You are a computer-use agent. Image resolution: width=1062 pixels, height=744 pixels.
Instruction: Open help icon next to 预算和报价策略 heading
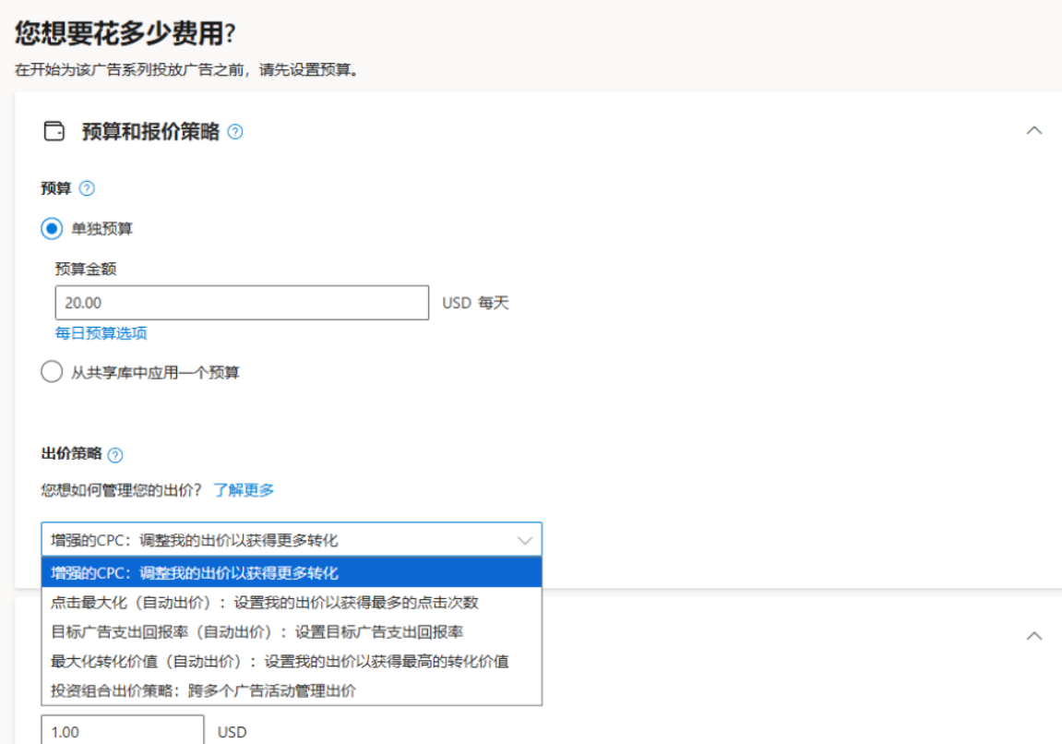coord(235,131)
